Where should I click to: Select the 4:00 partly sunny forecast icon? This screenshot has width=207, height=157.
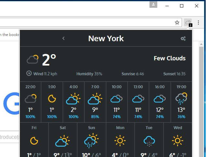click(73, 99)
